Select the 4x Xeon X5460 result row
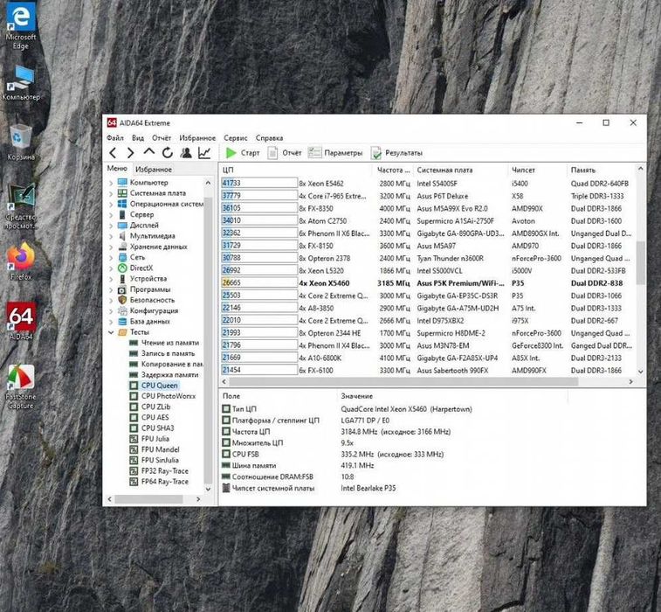Viewport: 661px width, 612px height. [x=427, y=283]
